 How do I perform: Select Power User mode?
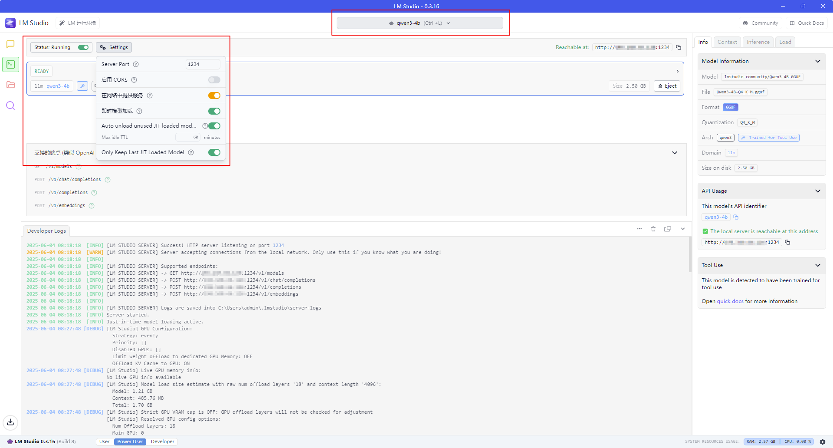point(130,441)
